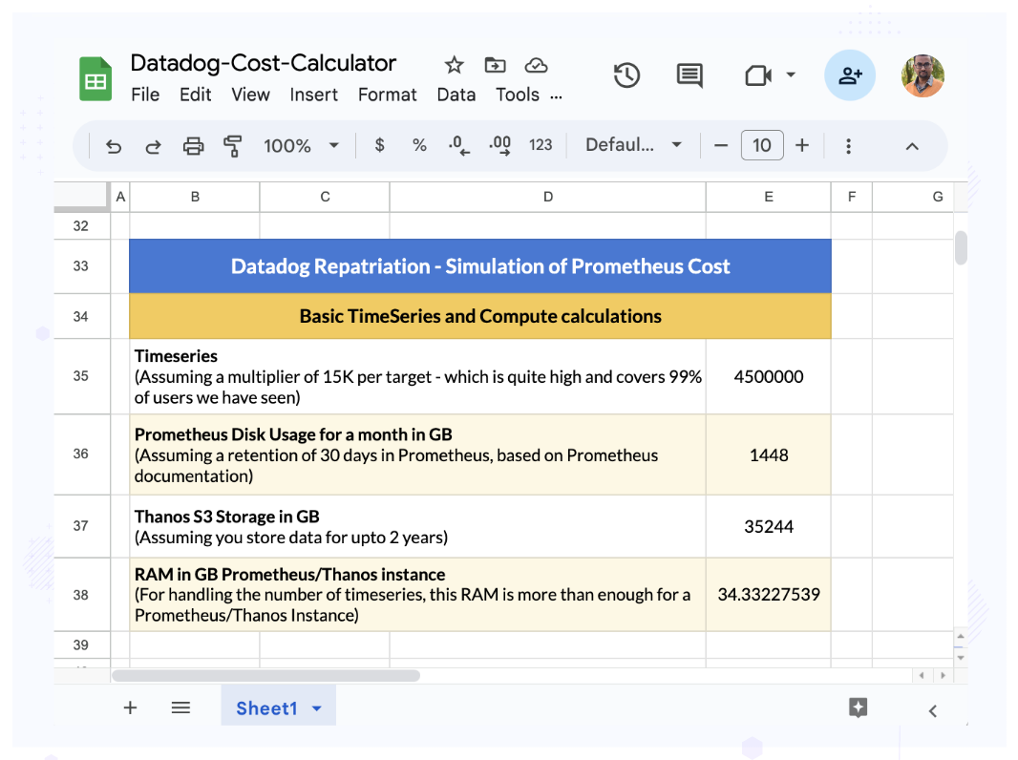Open the comments panel icon
This screenshot has height=760, width=1018.
(x=689, y=75)
